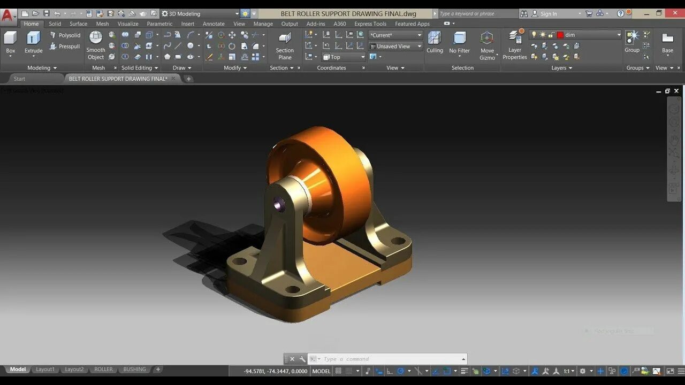This screenshot has height=385, width=685.
Task: Click the No Filter selection icon
Action: pyautogui.click(x=459, y=42)
